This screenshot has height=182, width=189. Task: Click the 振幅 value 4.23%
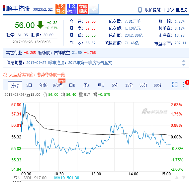click(180, 22)
